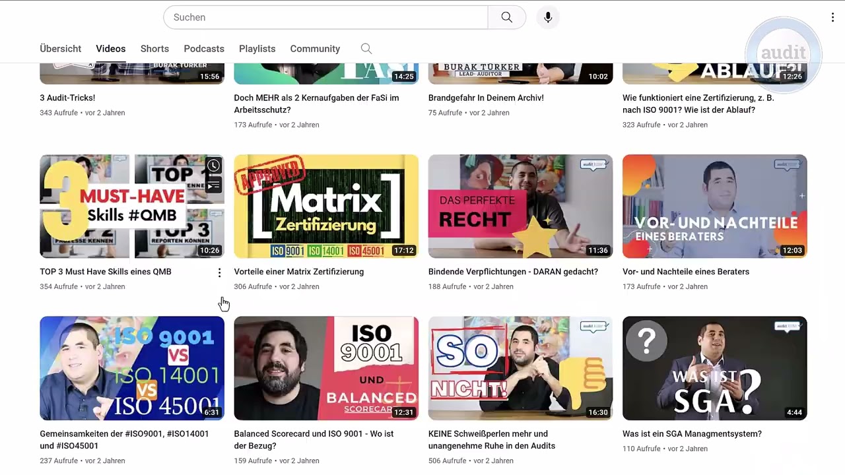Click the '75 Aufrufe' view count

click(x=445, y=113)
